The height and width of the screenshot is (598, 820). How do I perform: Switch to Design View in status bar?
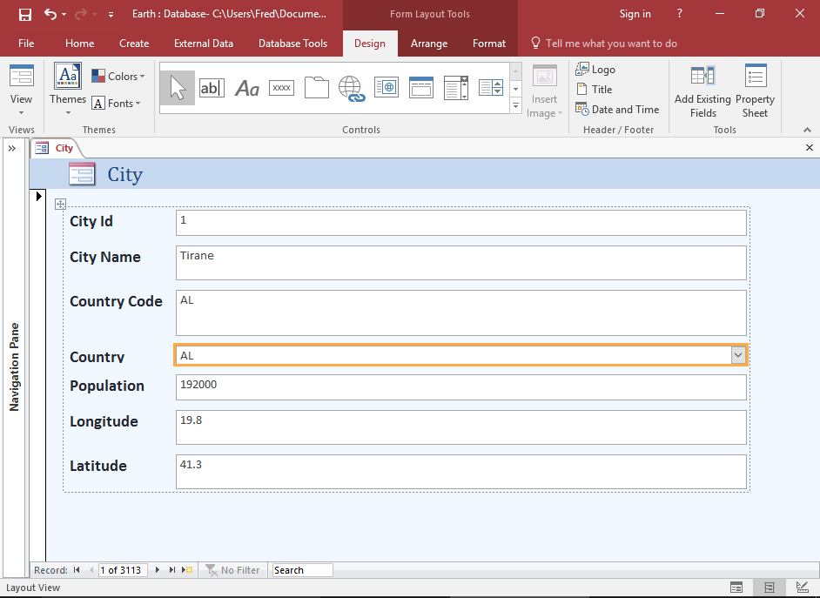[x=801, y=588]
